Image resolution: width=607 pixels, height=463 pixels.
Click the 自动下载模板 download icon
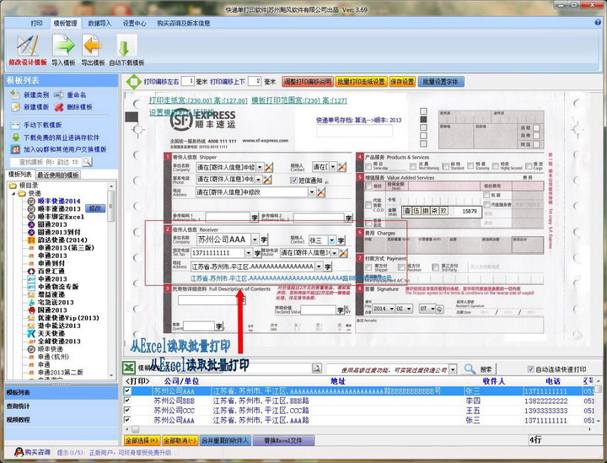pos(126,46)
